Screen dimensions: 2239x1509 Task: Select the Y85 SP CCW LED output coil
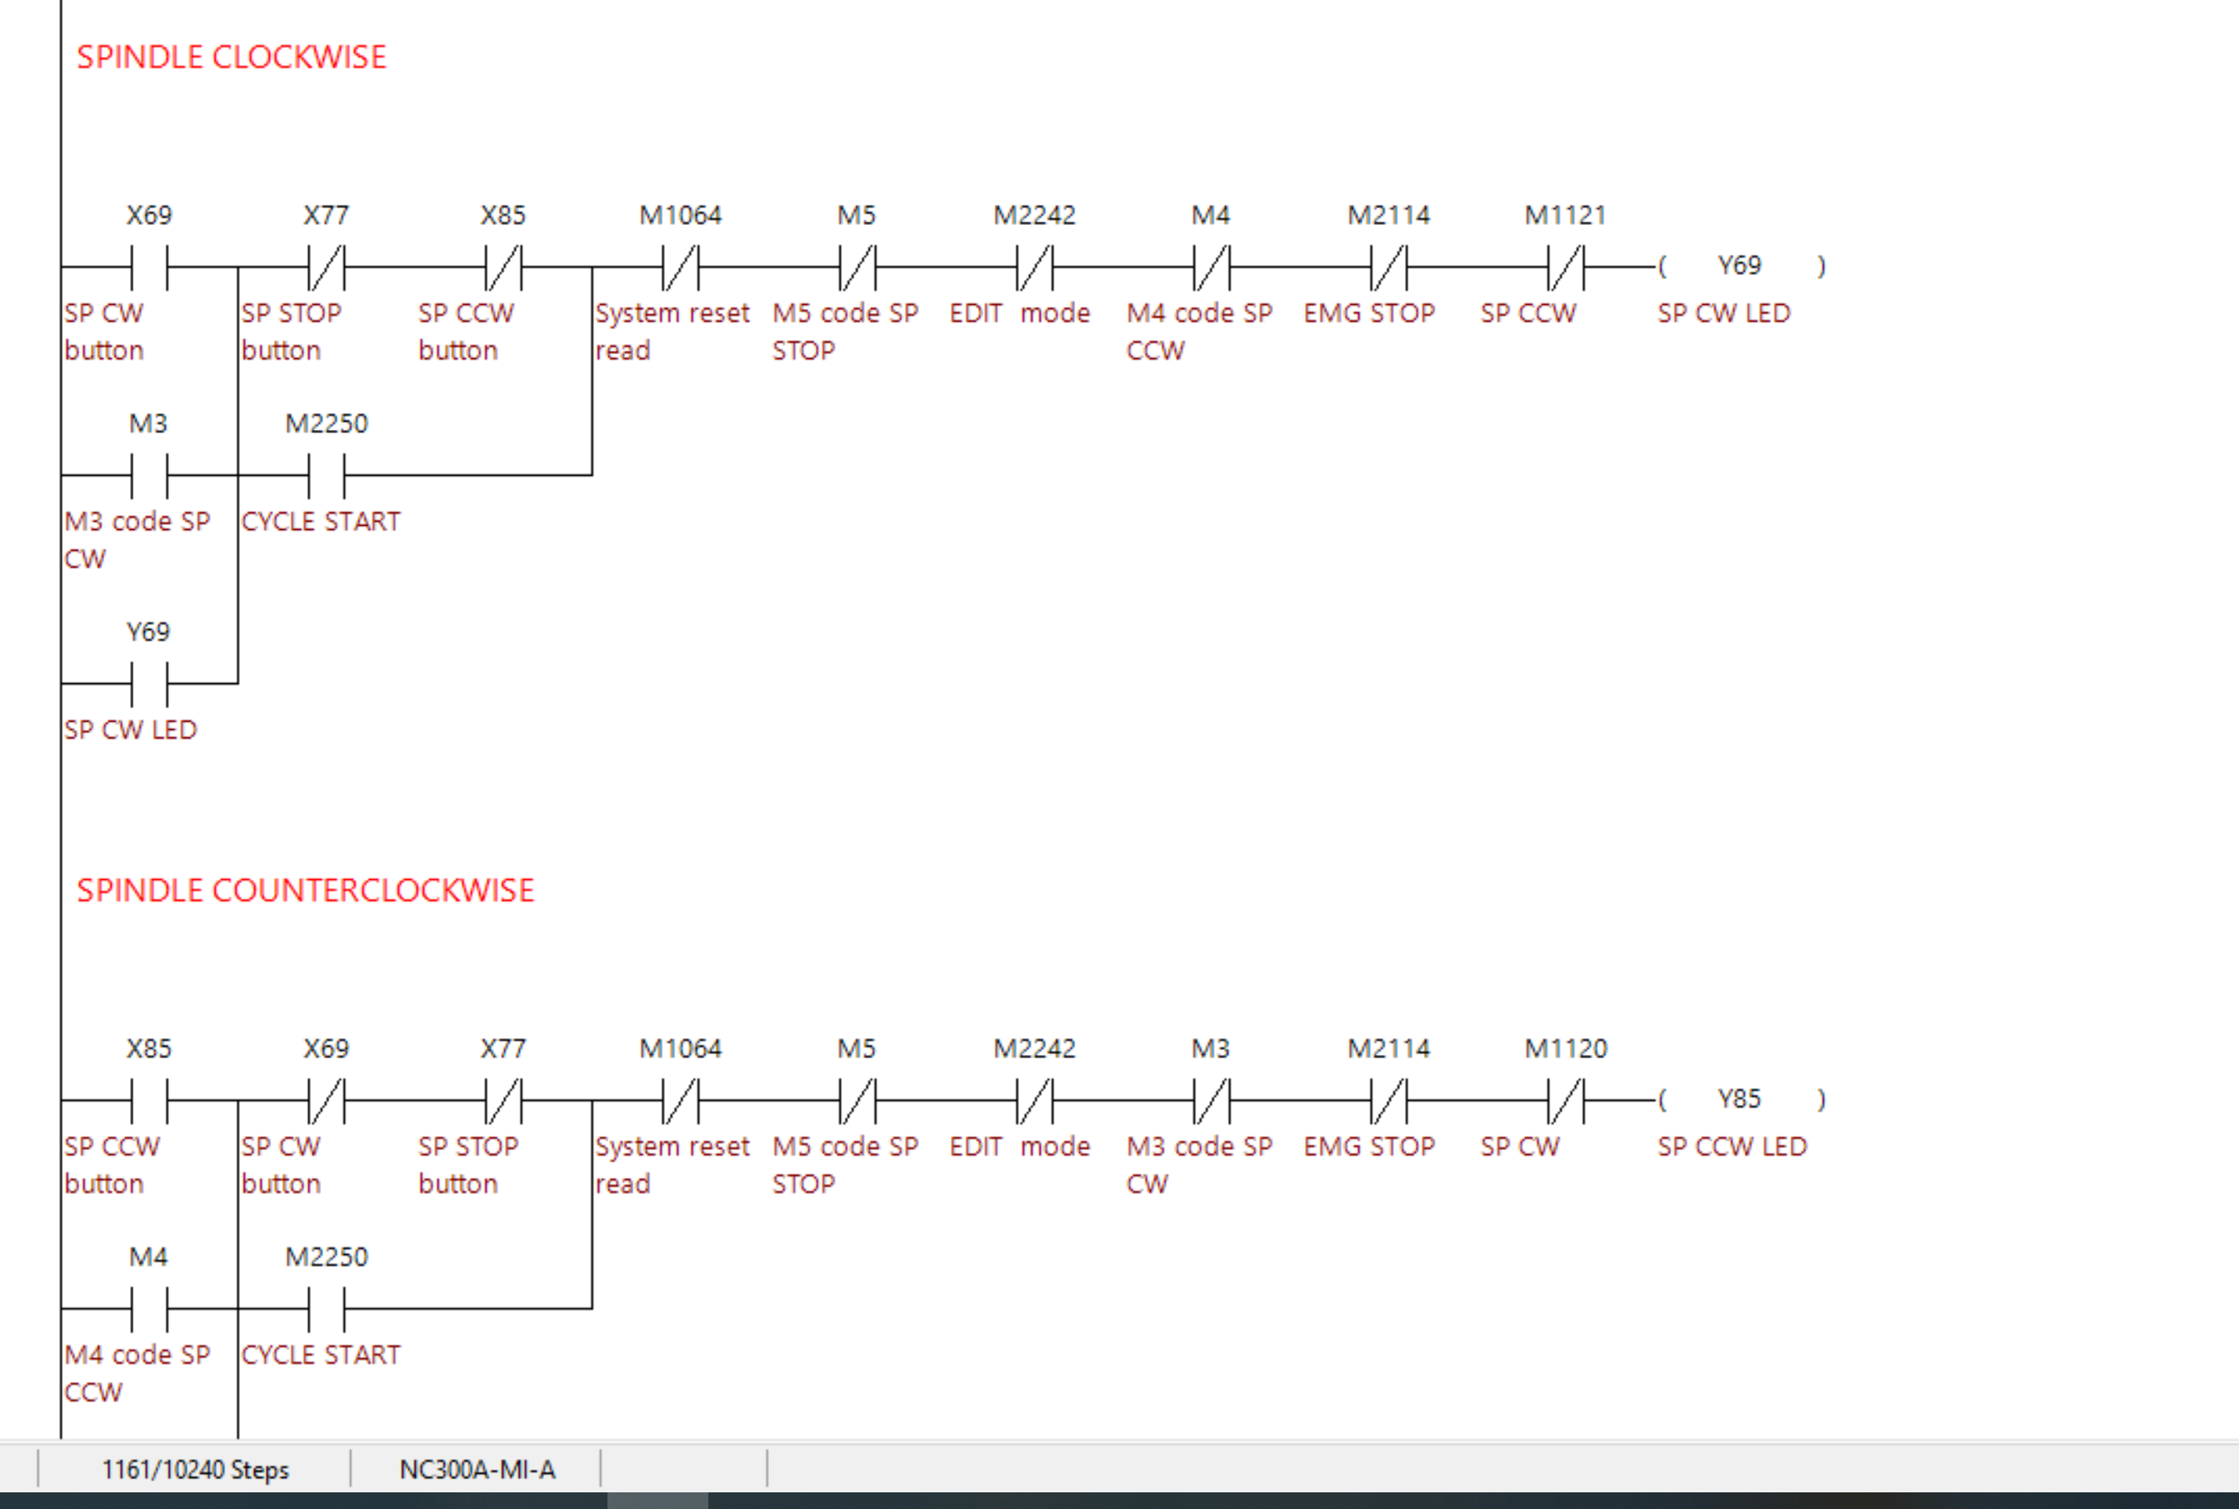1741,1099
